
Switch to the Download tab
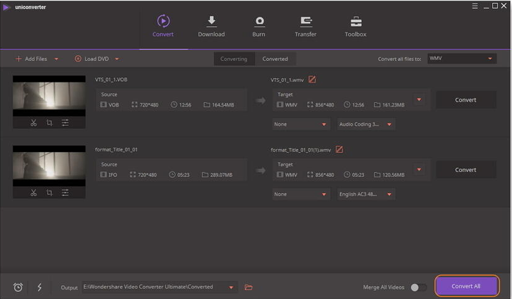coord(211,27)
